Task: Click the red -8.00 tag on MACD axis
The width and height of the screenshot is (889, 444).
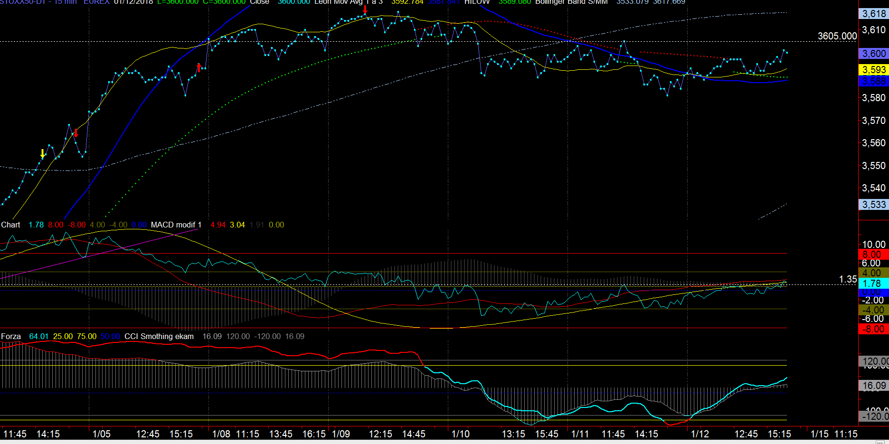Action: [x=874, y=329]
